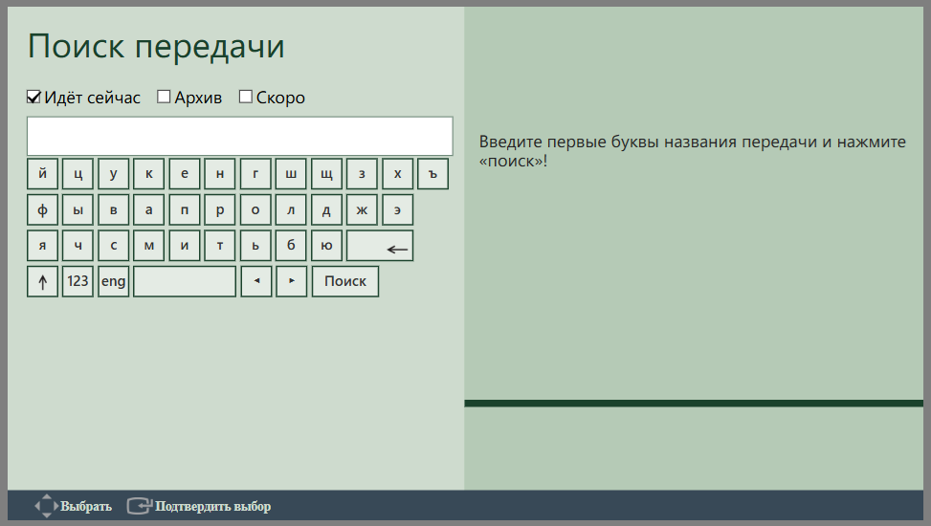
Task: Tap the 'х' key
Action: (x=397, y=174)
